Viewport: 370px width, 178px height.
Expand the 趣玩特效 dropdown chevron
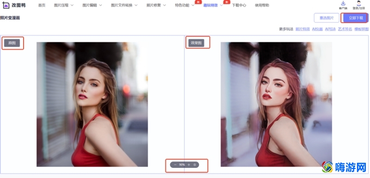(221, 5)
